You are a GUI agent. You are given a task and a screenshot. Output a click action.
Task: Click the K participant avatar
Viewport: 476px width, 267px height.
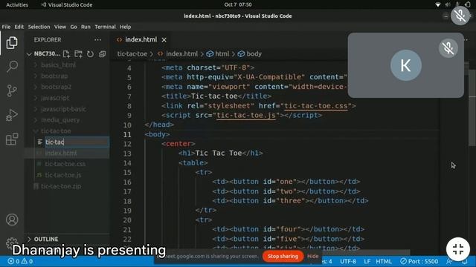point(405,65)
